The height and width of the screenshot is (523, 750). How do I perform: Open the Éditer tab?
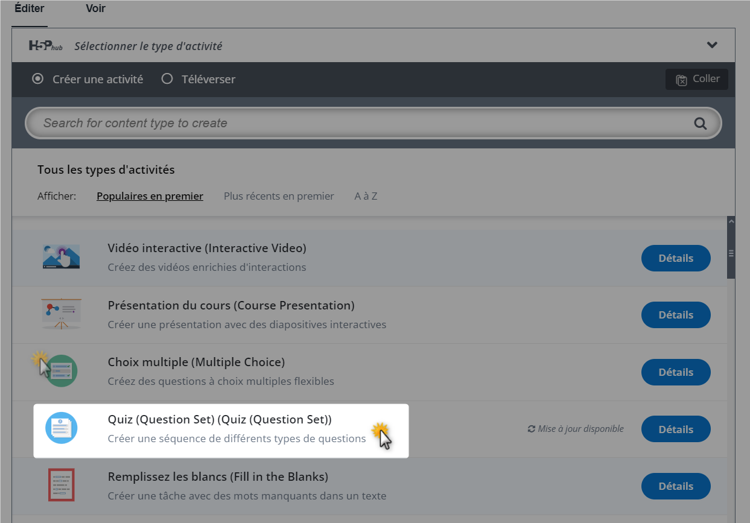pos(29,8)
